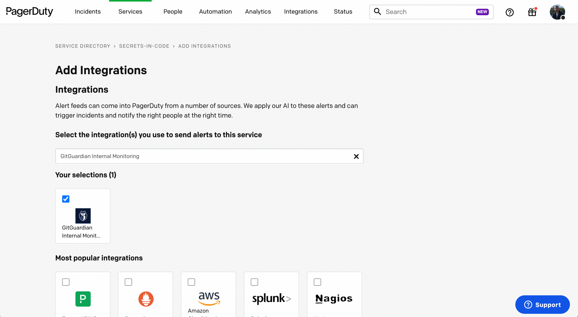Open the Integrations nav menu
The width and height of the screenshot is (578, 317).
[301, 12]
